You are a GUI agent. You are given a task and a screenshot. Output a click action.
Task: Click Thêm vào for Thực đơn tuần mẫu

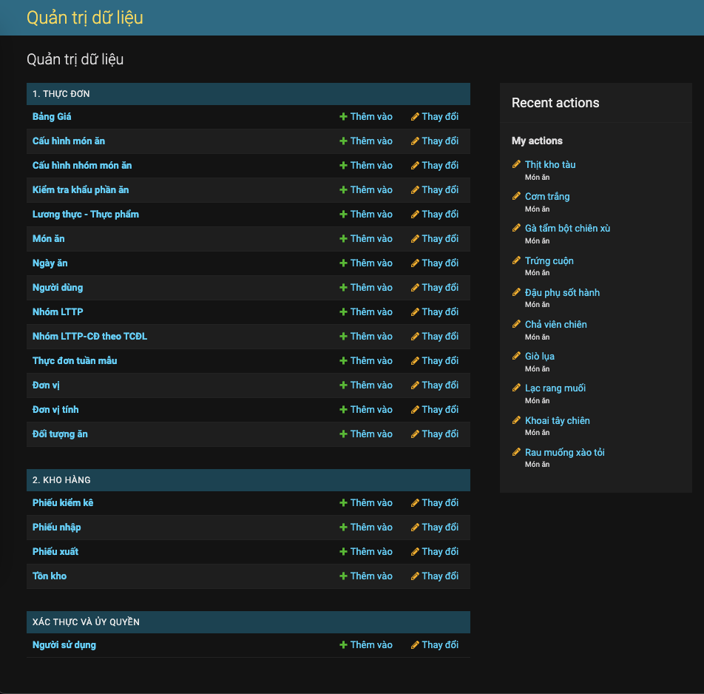click(366, 360)
